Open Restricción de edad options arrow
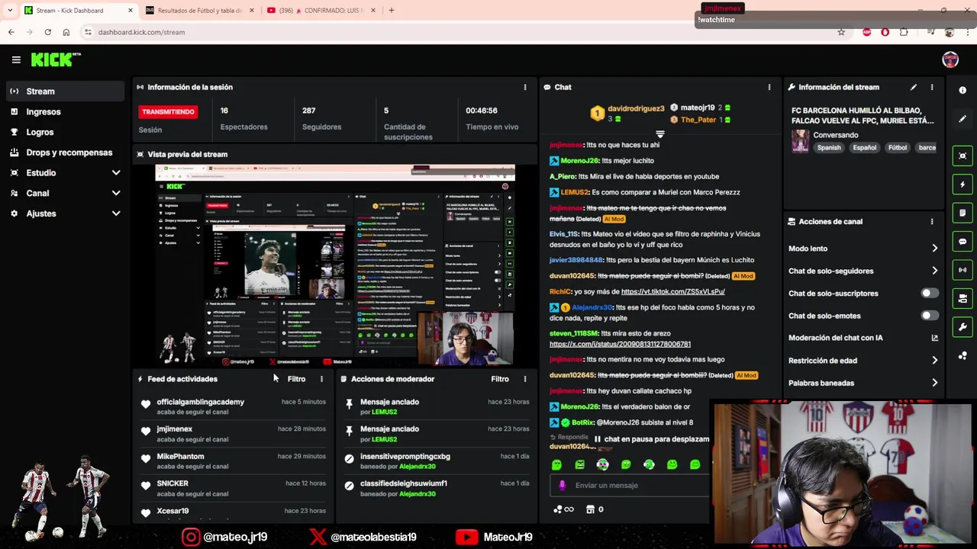Screen dimensions: 977x549 pyautogui.click(x=934, y=361)
